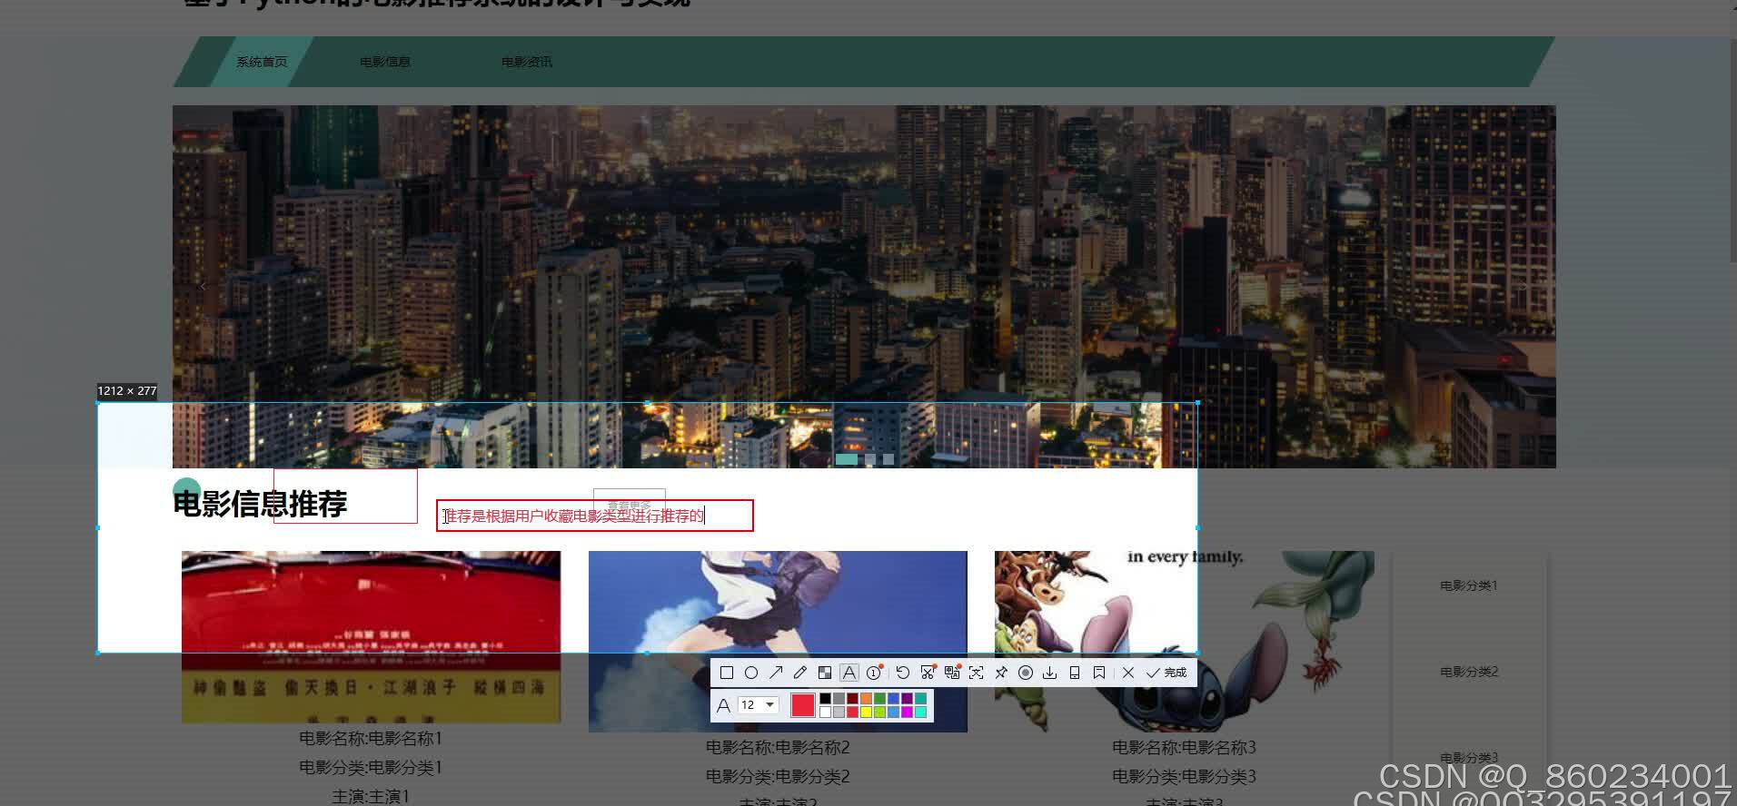Select the third carousel indicator dot
This screenshot has width=1737, height=806.
tap(888, 459)
